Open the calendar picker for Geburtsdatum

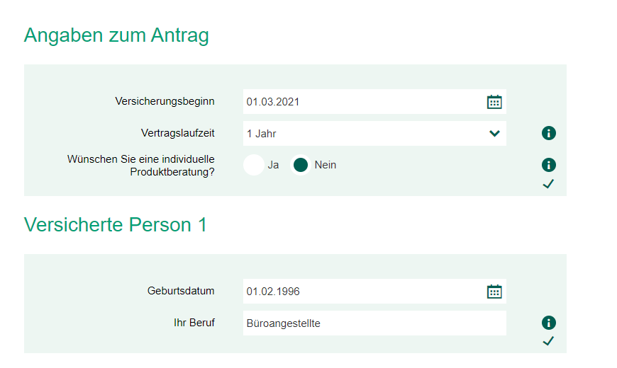pos(494,292)
